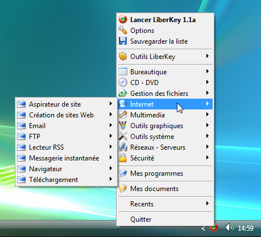Select the Création de sites Web label
The image size is (261, 237).
pyautogui.click(x=61, y=115)
